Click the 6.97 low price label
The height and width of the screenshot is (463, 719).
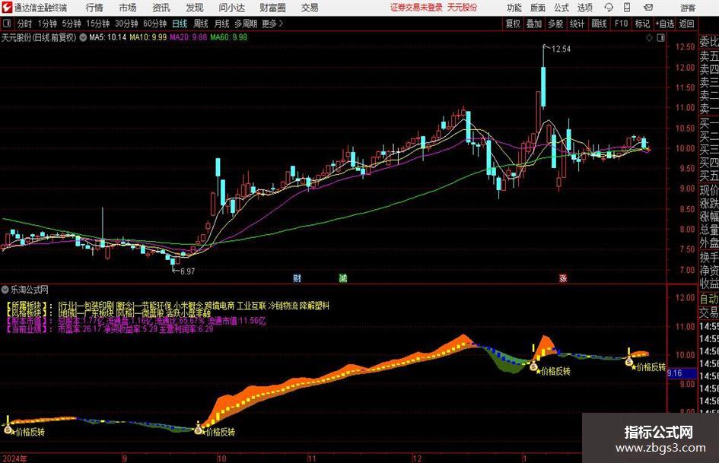tap(187, 271)
